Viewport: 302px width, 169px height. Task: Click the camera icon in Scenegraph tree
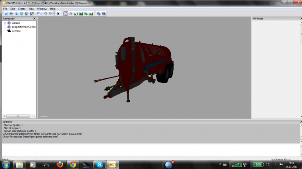tap(9, 31)
